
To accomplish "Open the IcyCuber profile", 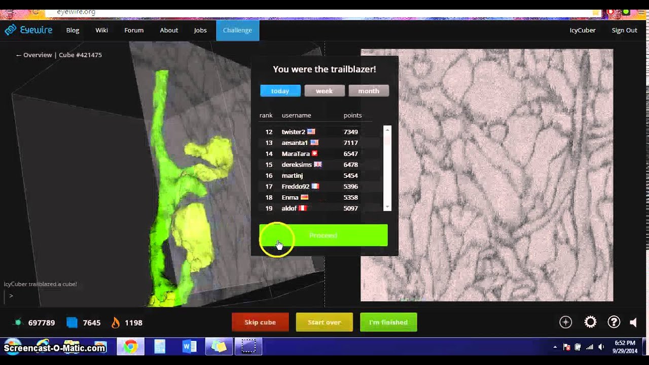I will (x=583, y=30).
